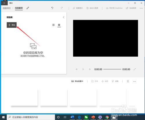Open the Baidu paw icon on the taskbar

100,117
